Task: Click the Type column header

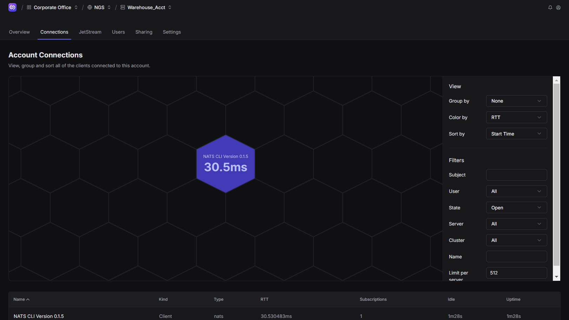Action: pos(219,299)
